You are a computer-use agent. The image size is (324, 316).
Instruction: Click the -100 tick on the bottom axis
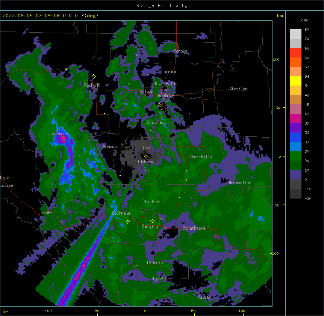click(47, 311)
